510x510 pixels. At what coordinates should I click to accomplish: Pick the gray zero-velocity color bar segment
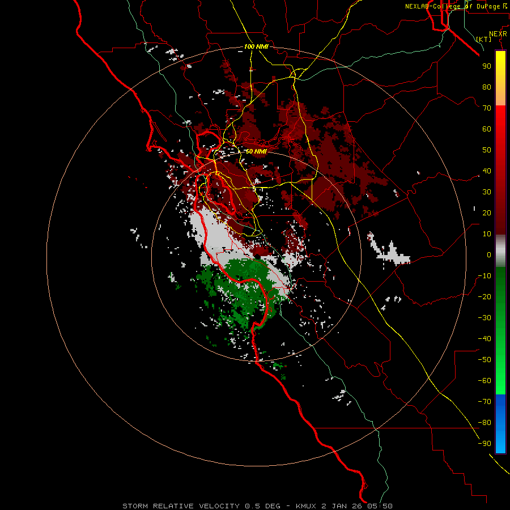(500, 251)
